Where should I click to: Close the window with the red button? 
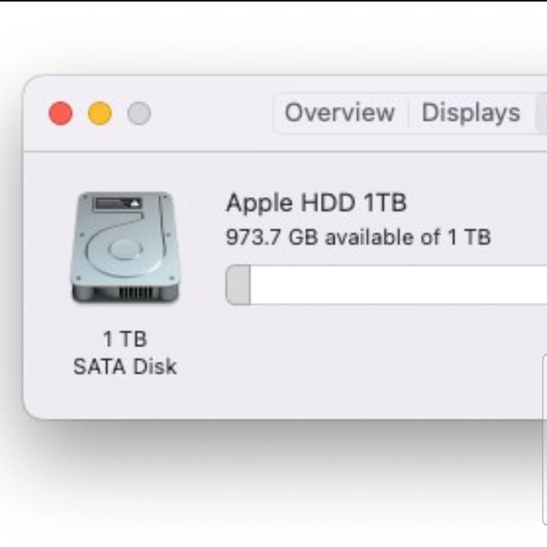click(x=60, y=113)
